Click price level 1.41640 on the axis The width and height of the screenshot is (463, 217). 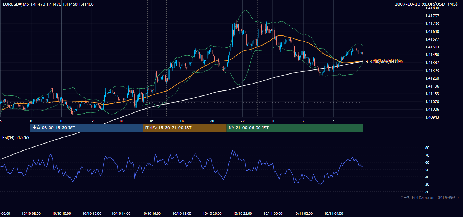(432, 31)
